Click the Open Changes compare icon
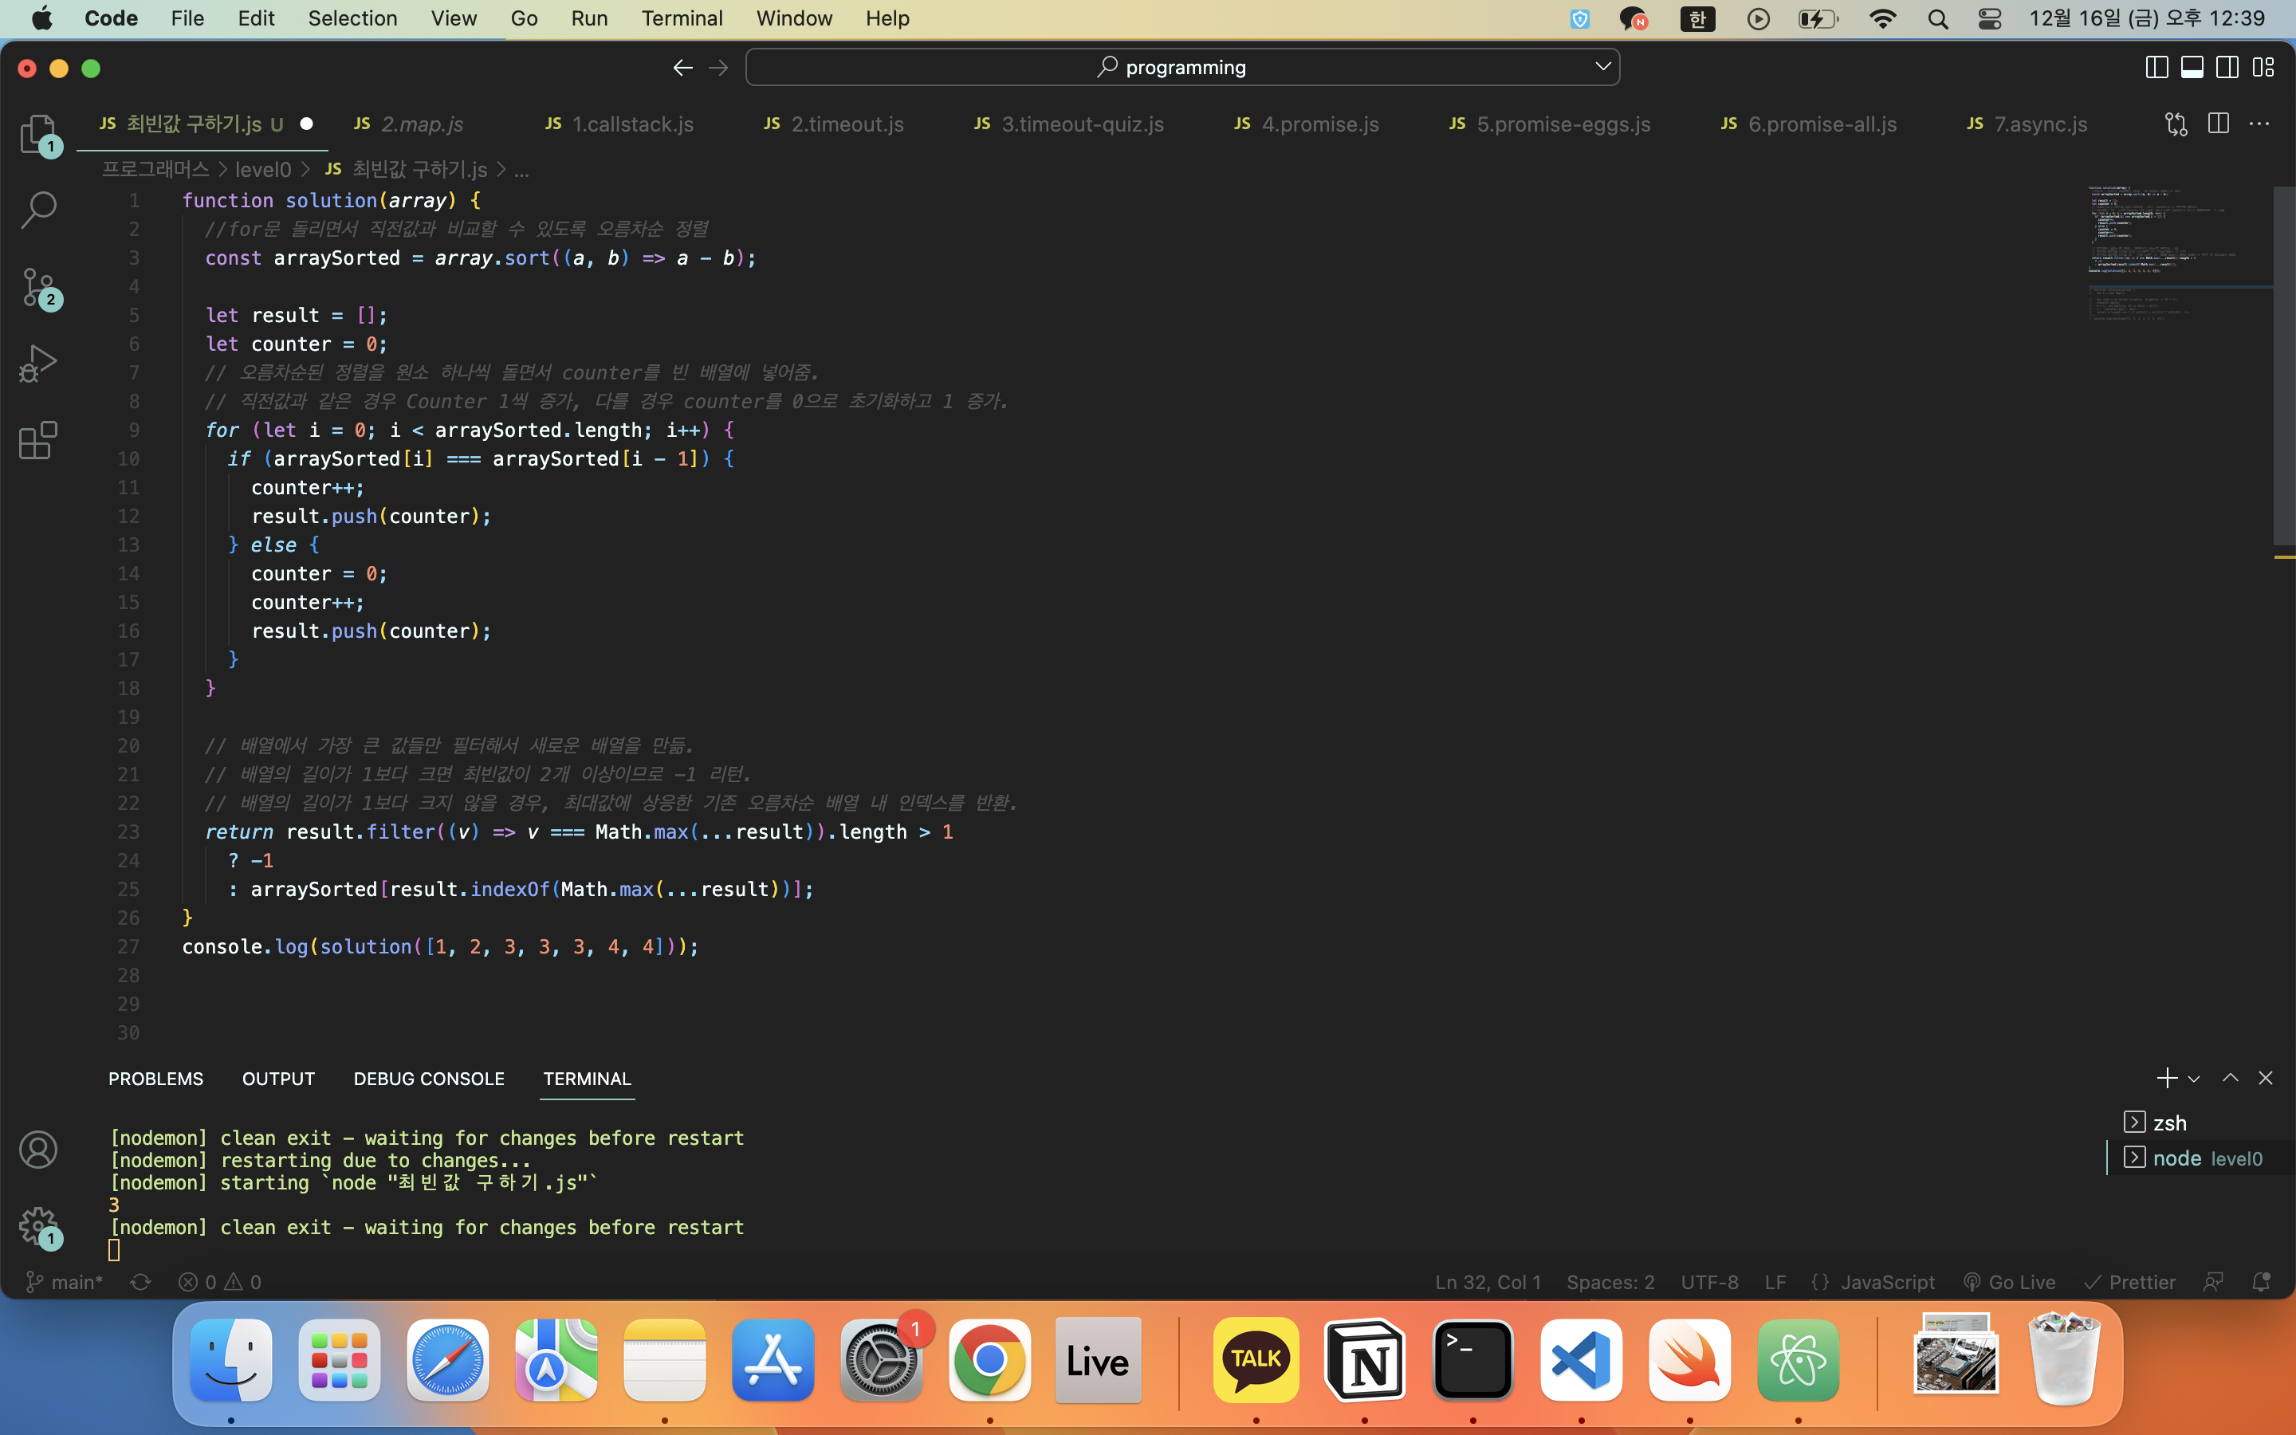Screen dimensions: 2296x1435 [x=2176, y=124]
